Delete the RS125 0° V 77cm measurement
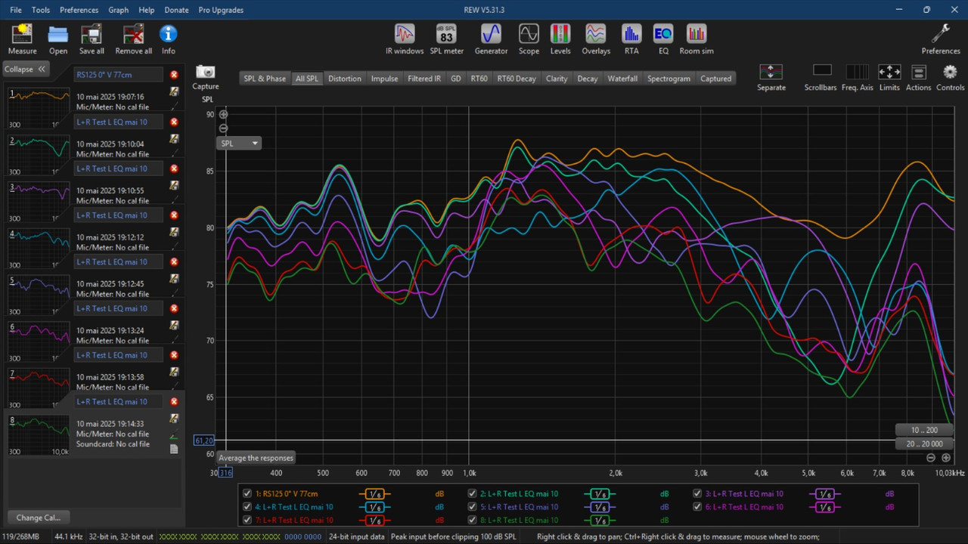This screenshot has height=544, width=968. [174, 75]
